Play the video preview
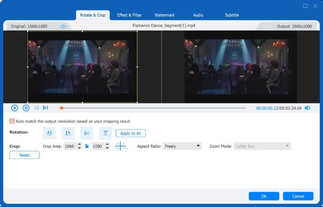Viewport: 323px width, 207px height. pos(15,108)
